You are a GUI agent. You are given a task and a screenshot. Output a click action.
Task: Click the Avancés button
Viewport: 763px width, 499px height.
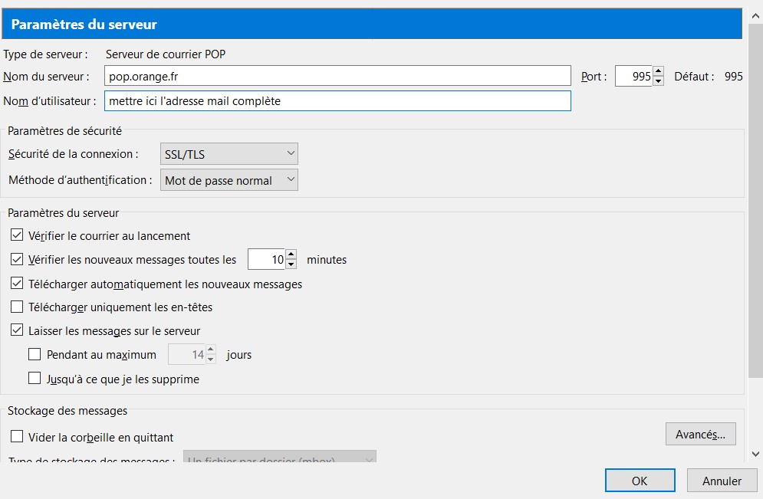(x=700, y=434)
